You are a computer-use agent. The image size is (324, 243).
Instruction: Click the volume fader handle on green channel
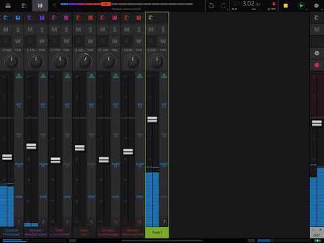153,119
